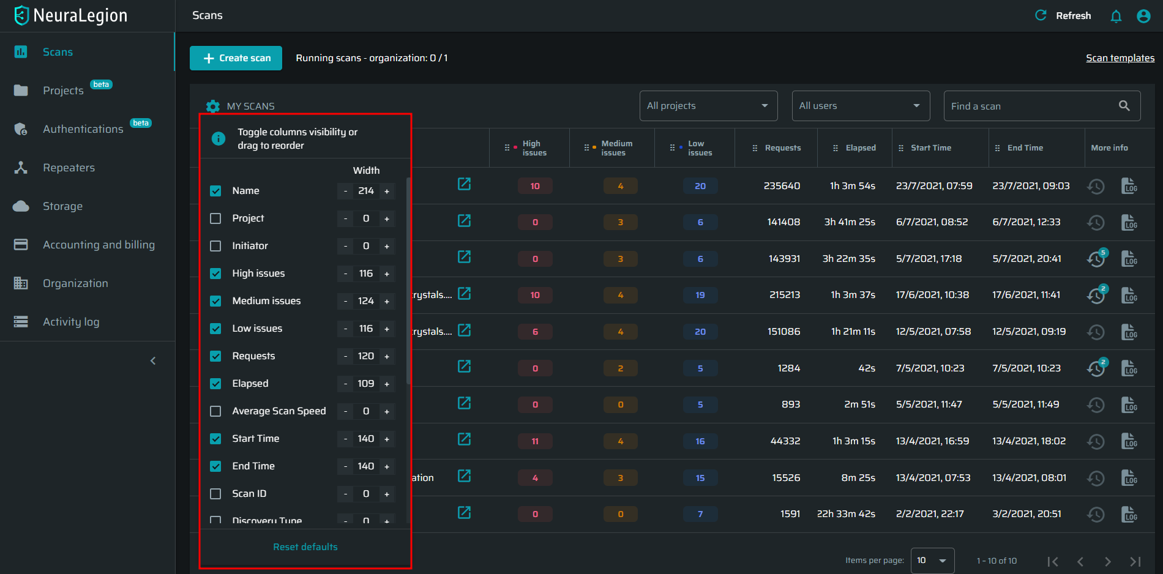Click the Name width value field showing 214
Screen dimensions: 1163x574
366,191
